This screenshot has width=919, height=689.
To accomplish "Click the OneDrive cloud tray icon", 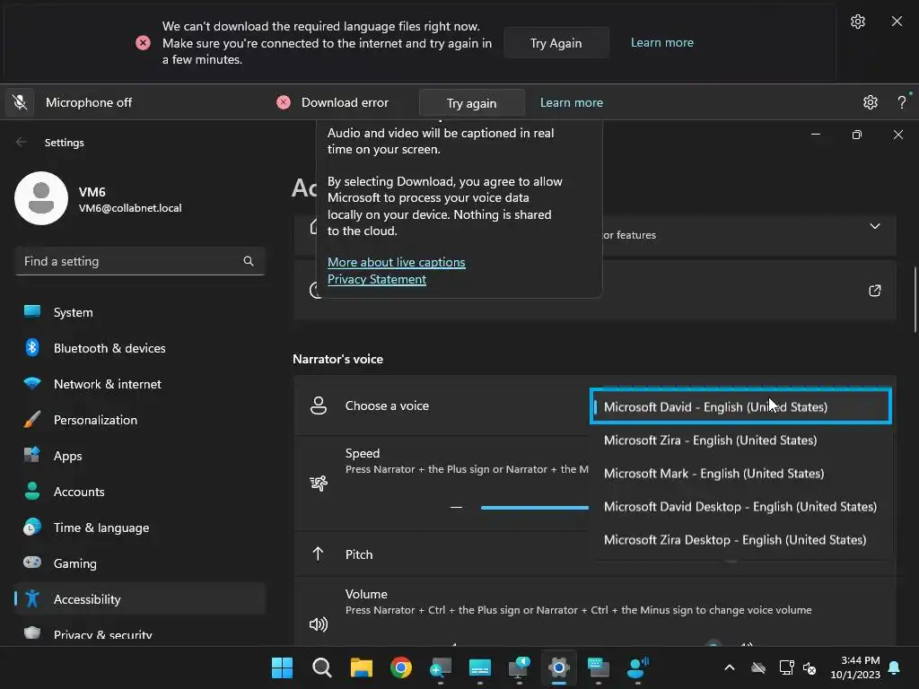I will pos(758,667).
